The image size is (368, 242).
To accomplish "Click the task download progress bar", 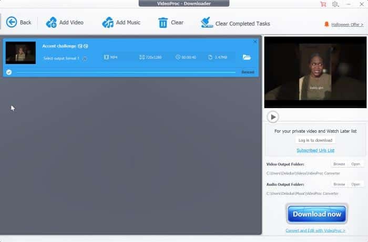I will (126, 72).
